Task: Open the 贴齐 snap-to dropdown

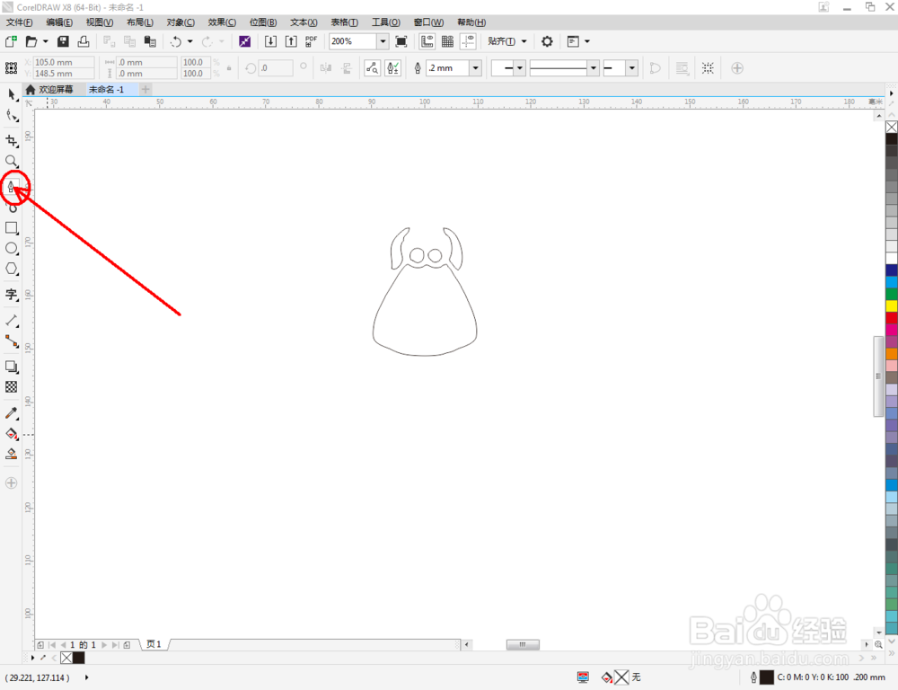Action: 506,41
